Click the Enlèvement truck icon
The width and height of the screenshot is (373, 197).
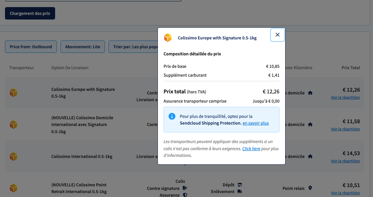(240, 192)
